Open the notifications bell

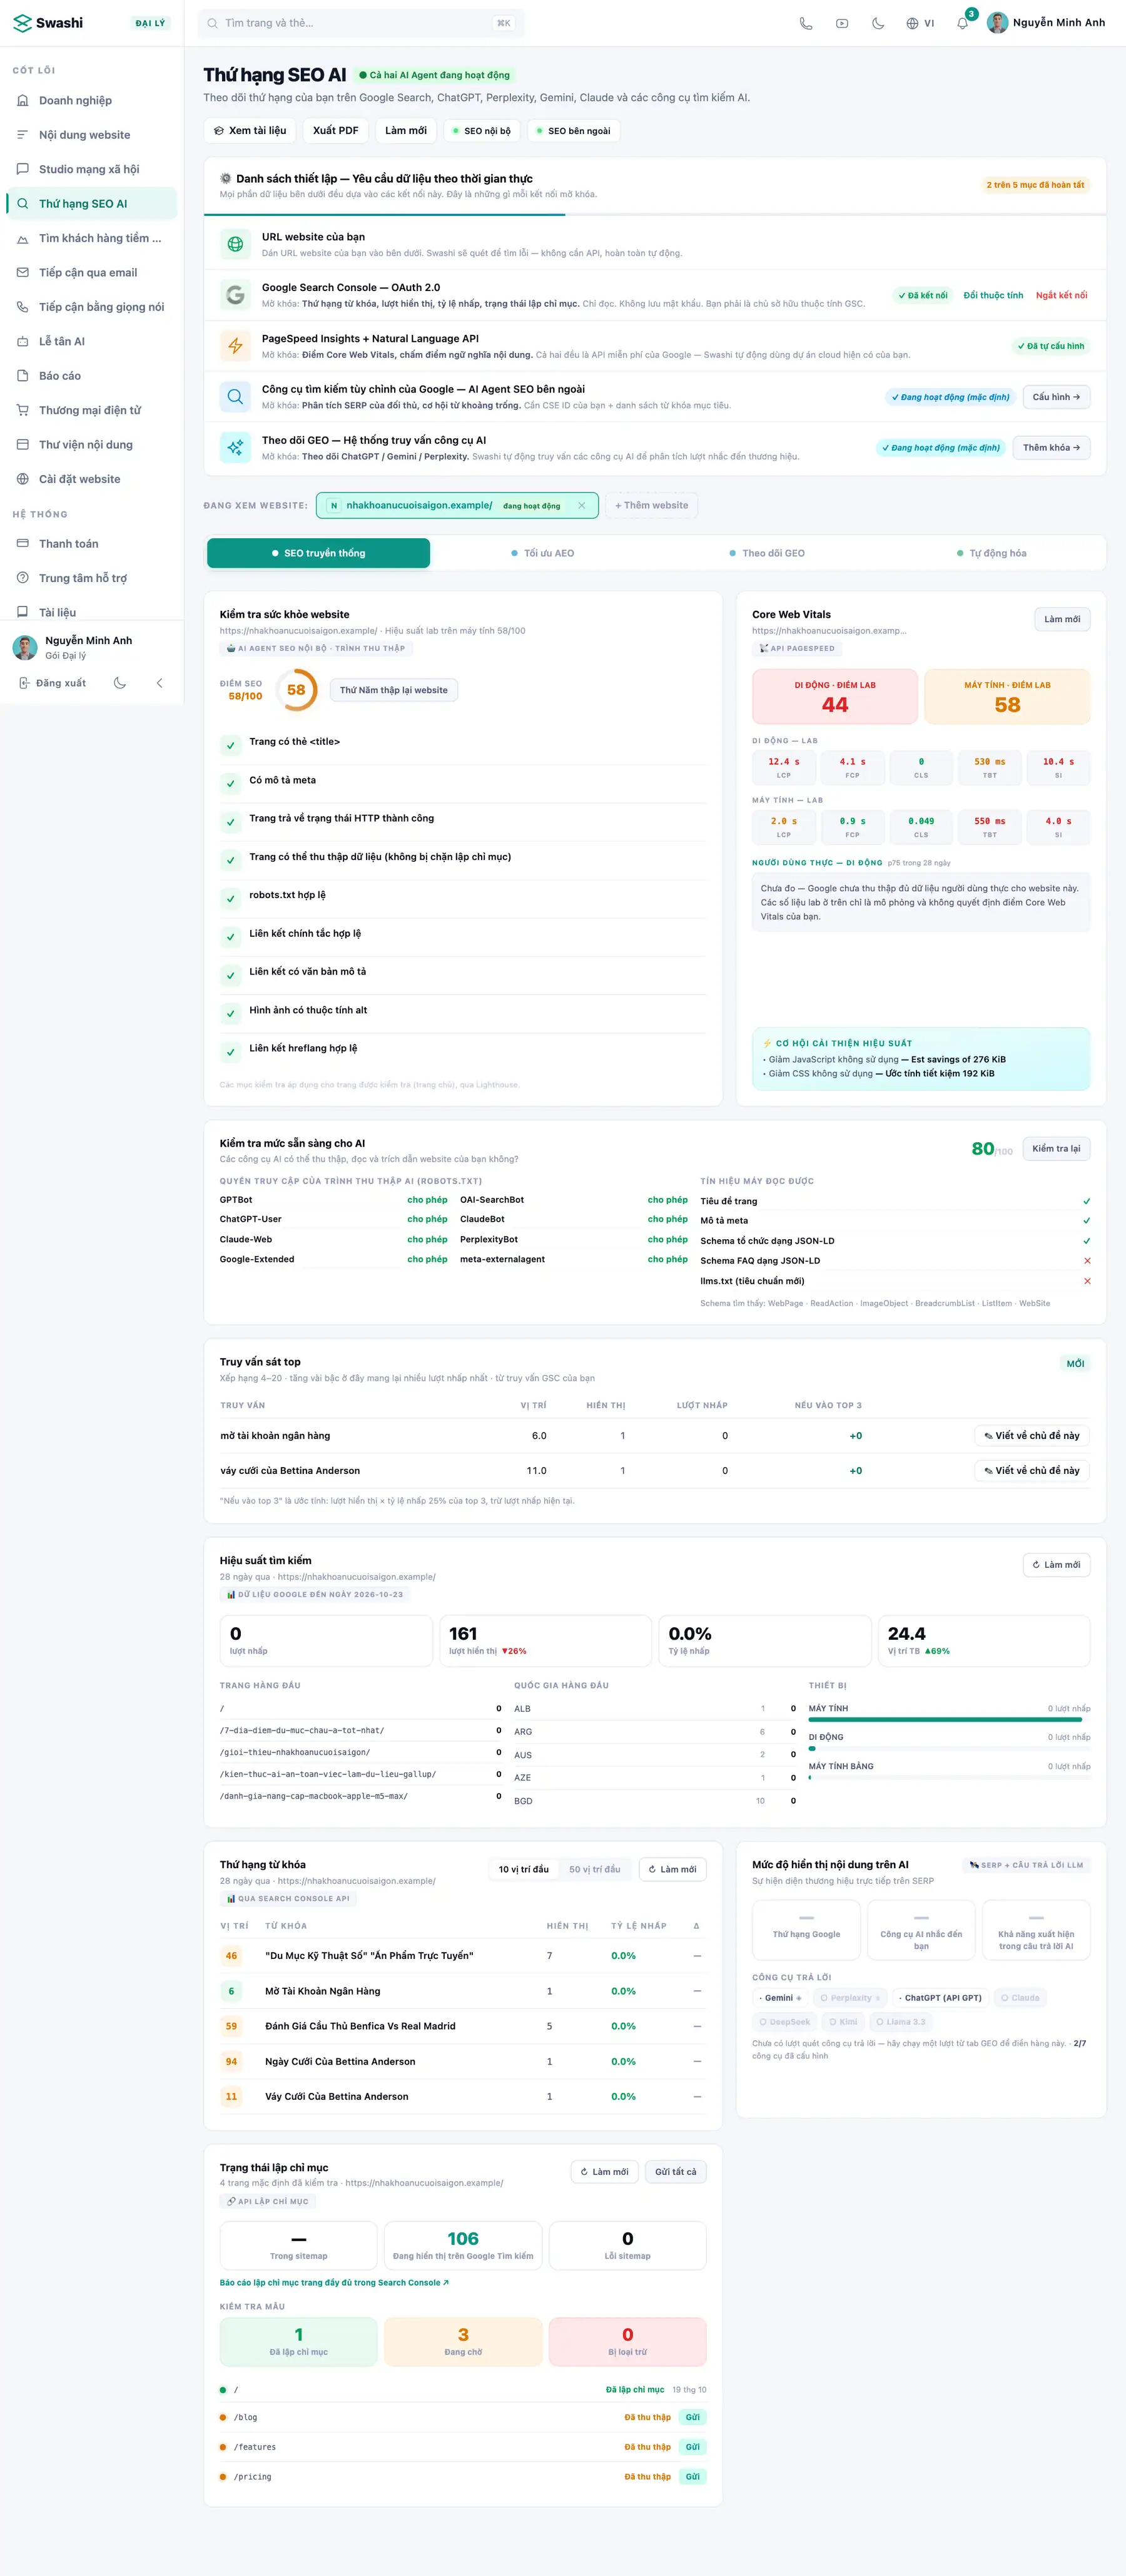pos(962,23)
